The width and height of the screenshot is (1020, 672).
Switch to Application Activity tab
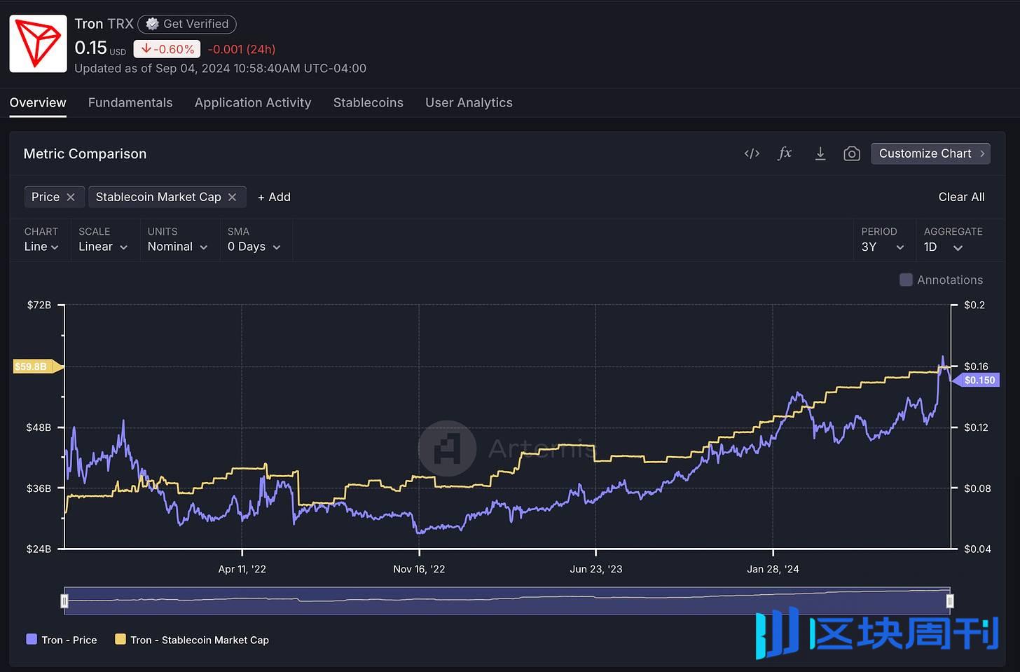coord(253,102)
